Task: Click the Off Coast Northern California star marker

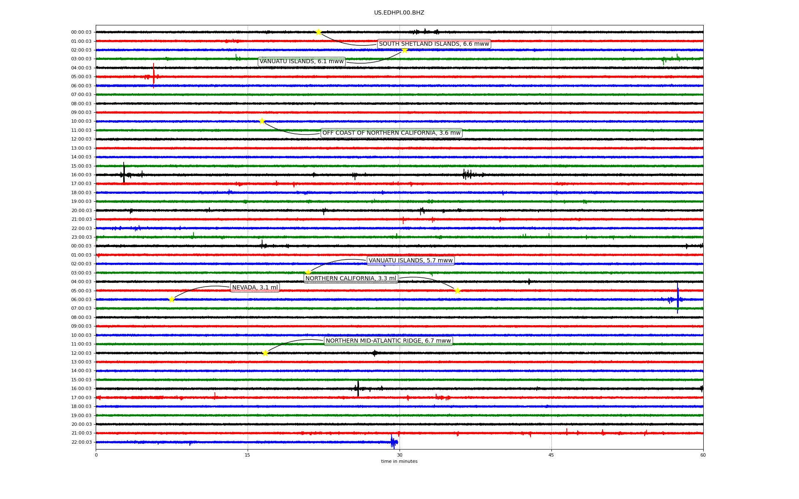Action: point(262,121)
